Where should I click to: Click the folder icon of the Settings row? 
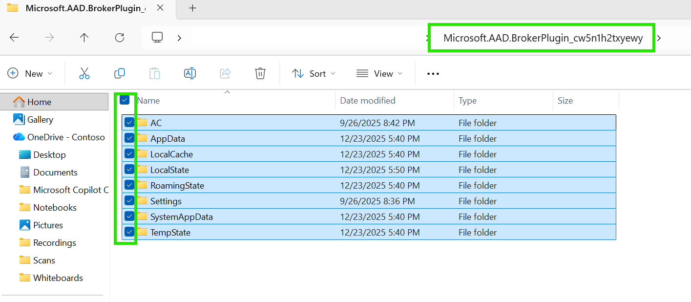pyautogui.click(x=142, y=201)
